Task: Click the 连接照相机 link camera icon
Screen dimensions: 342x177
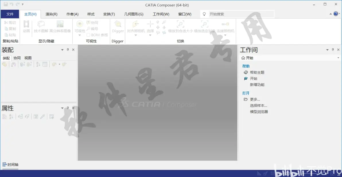Action: [225, 24]
